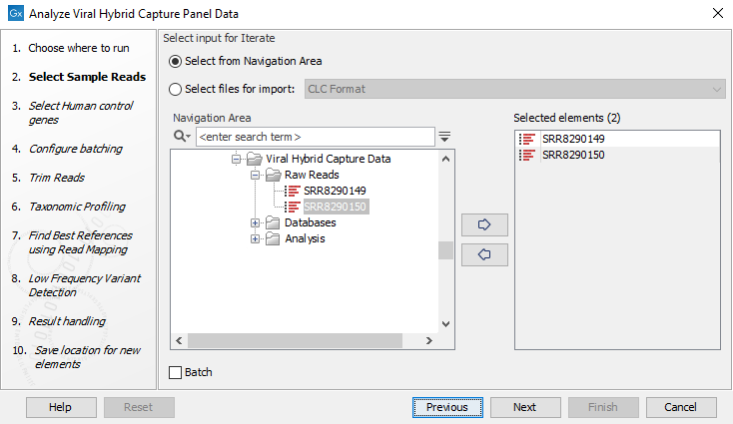Image resolution: width=733 pixels, height=424 pixels.
Task: Click the Reset button
Action: (139, 407)
